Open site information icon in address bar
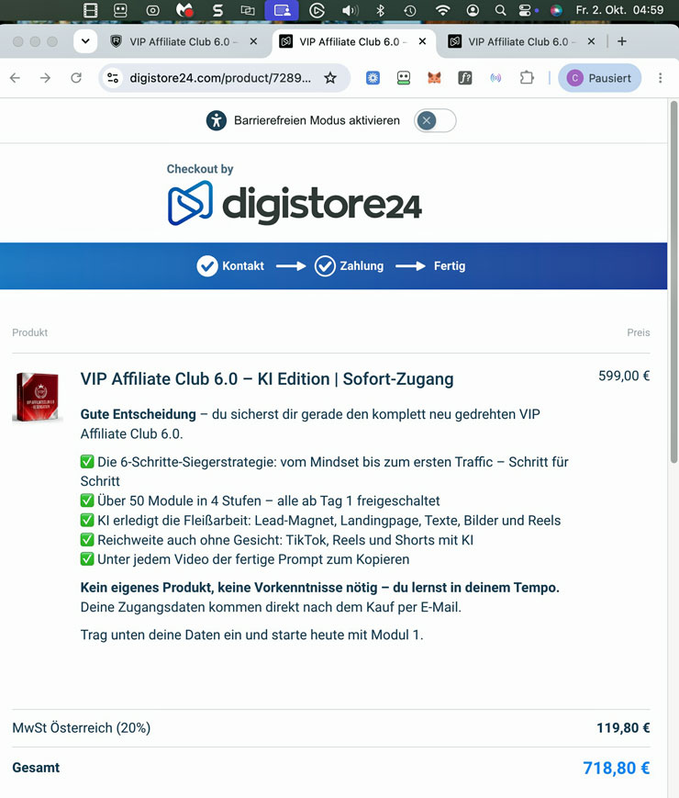The height and width of the screenshot is (798, 679). 113,78
